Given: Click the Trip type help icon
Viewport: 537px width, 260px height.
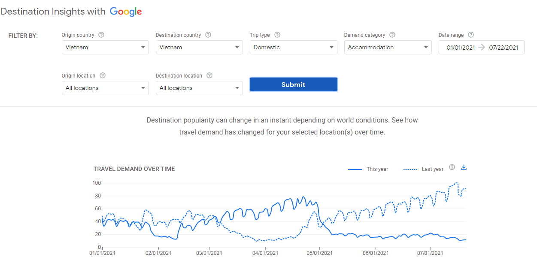Looking at the screenshot, I should pos(277,35).
